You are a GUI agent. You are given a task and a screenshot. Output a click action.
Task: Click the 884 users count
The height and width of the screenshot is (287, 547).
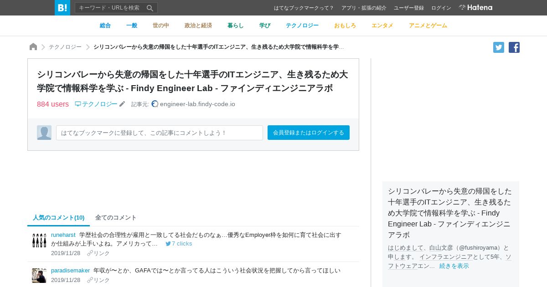click(53, 104)
